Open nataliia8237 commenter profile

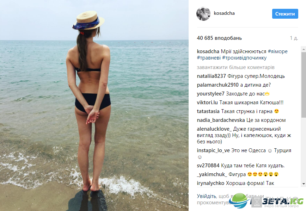[x=212, y=76]
